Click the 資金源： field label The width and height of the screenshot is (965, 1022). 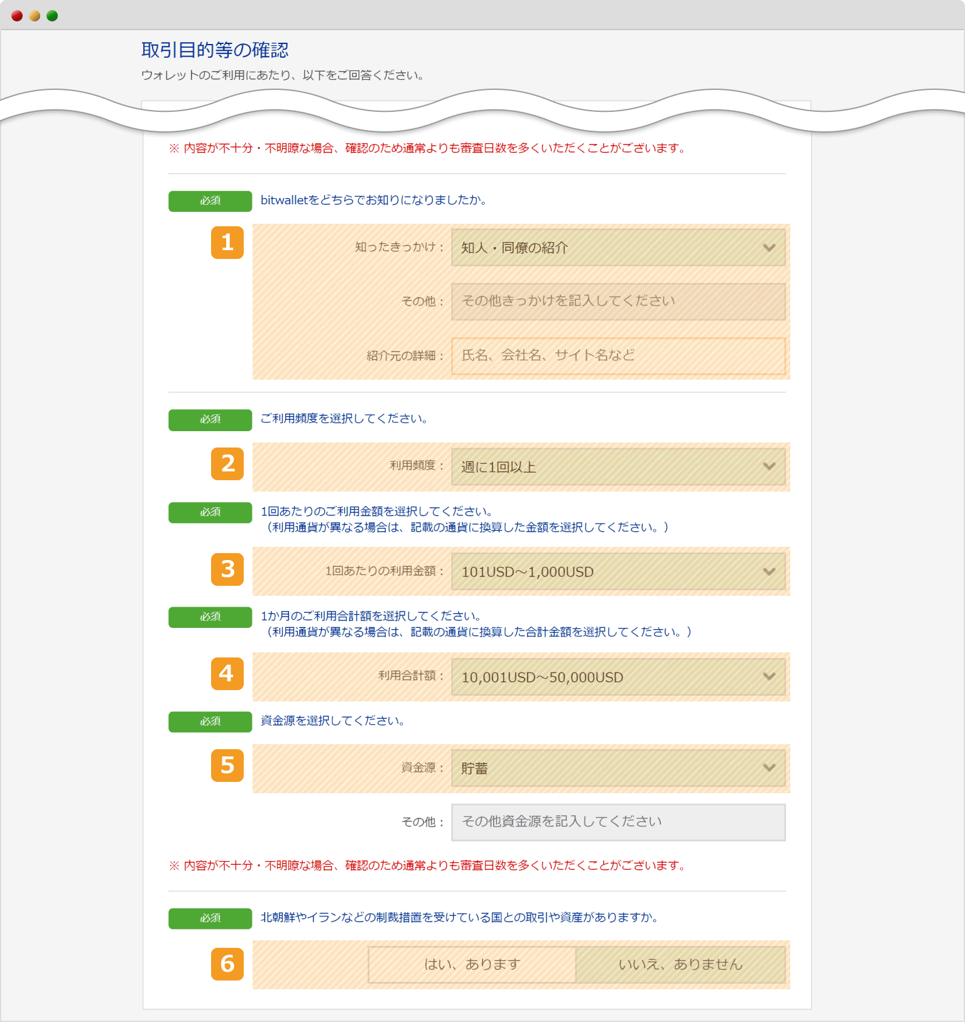point(423,768)
